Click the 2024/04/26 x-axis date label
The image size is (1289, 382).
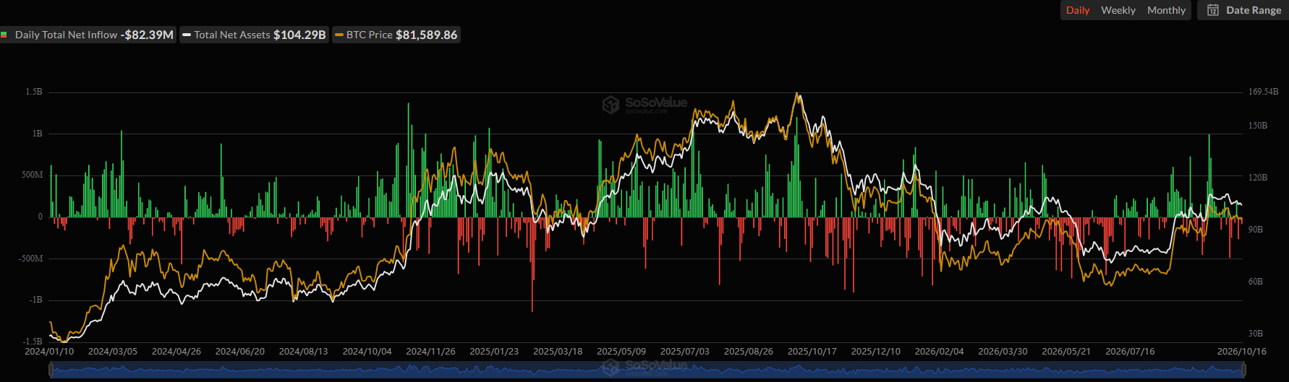tap(176, 352)
